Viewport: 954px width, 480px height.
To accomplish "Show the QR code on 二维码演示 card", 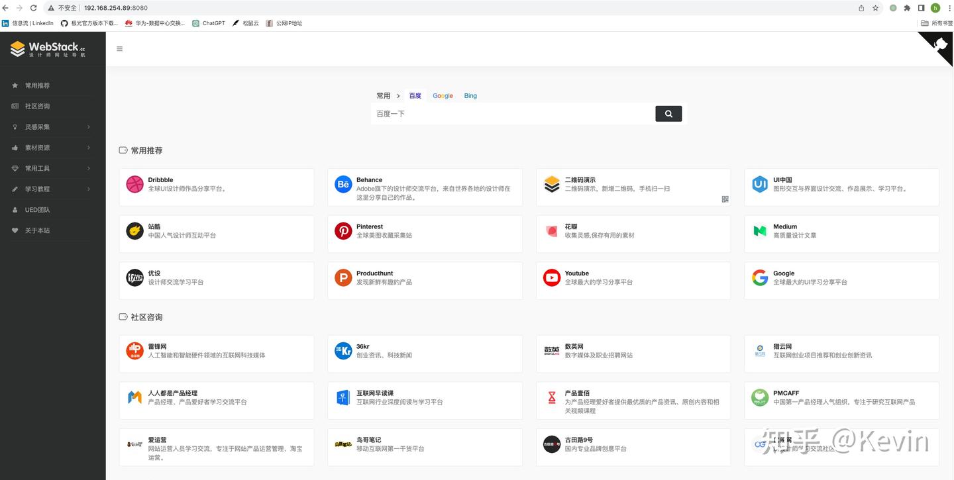I will tap(725, 199).
